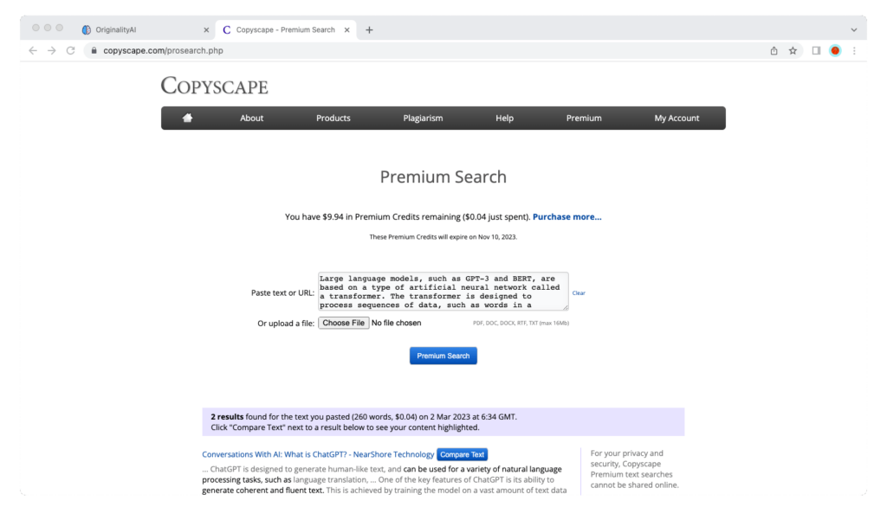Screen dimensions: 887x520
Task: Open the About menu item
Action: point(252,119)
